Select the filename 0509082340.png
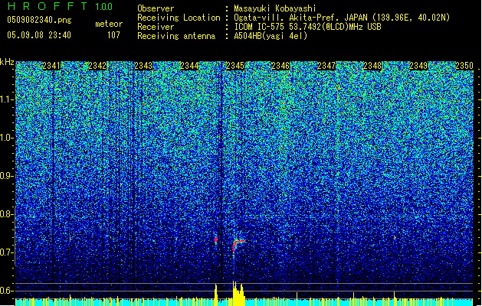This screenshot has height=306, width=482. coord(39,21)
